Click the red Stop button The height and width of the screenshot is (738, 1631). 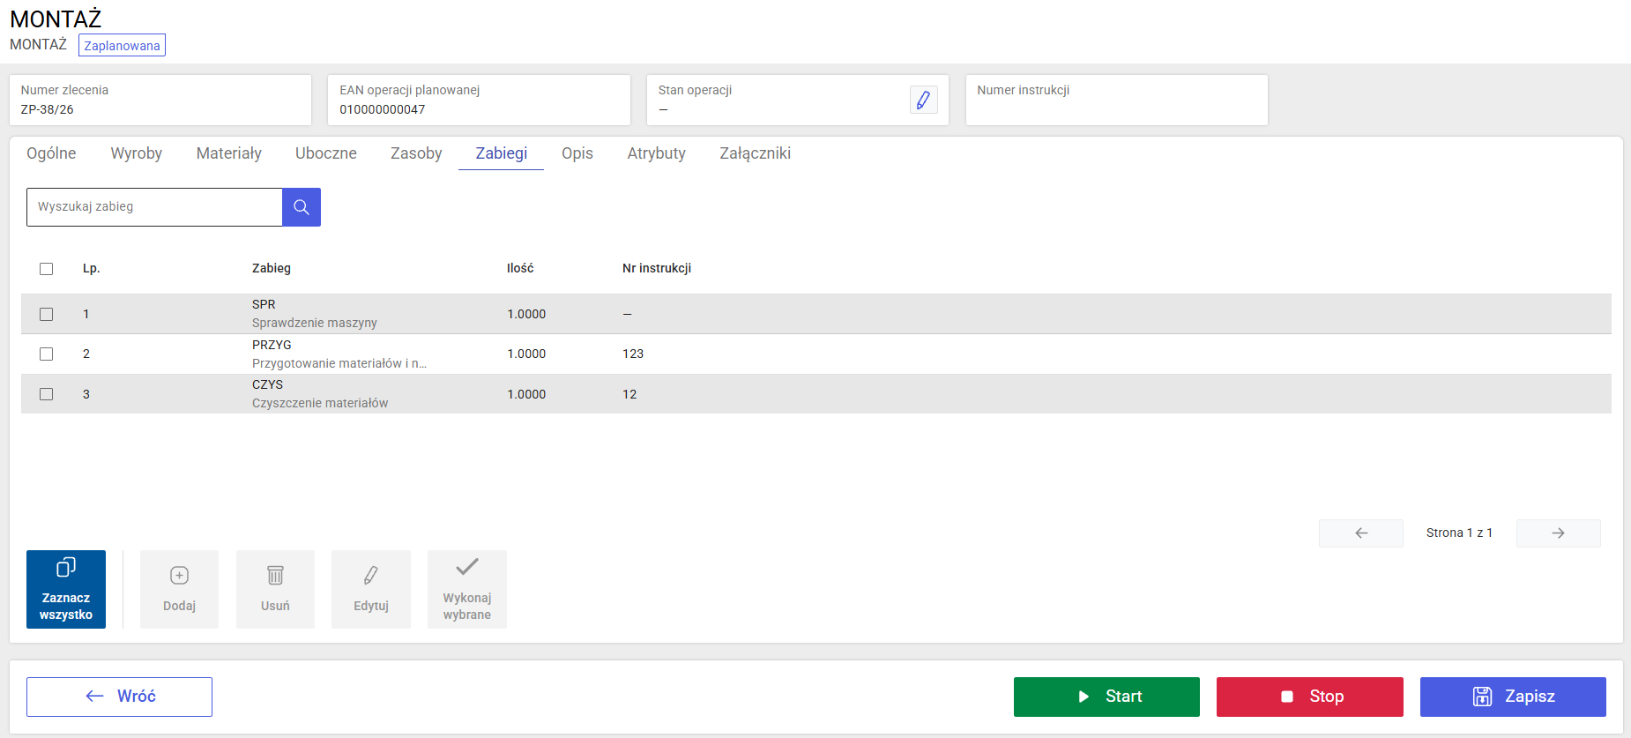tap(1310, 697)
